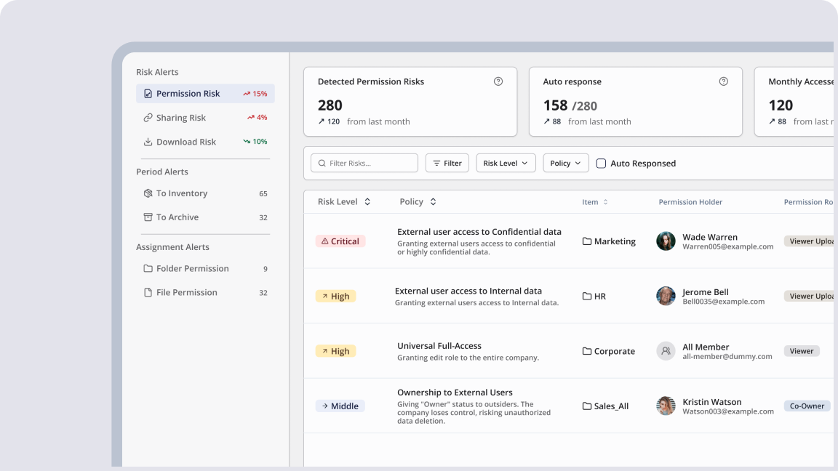The width and height of the screenshot is (838, 471).
Task: Open the Marketing folder item
Action: point(609,241)
